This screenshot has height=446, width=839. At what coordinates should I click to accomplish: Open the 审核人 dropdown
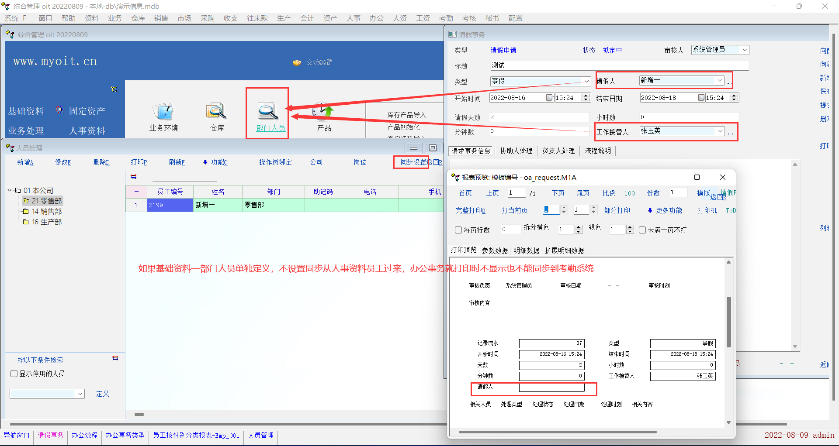click(744, 50)
